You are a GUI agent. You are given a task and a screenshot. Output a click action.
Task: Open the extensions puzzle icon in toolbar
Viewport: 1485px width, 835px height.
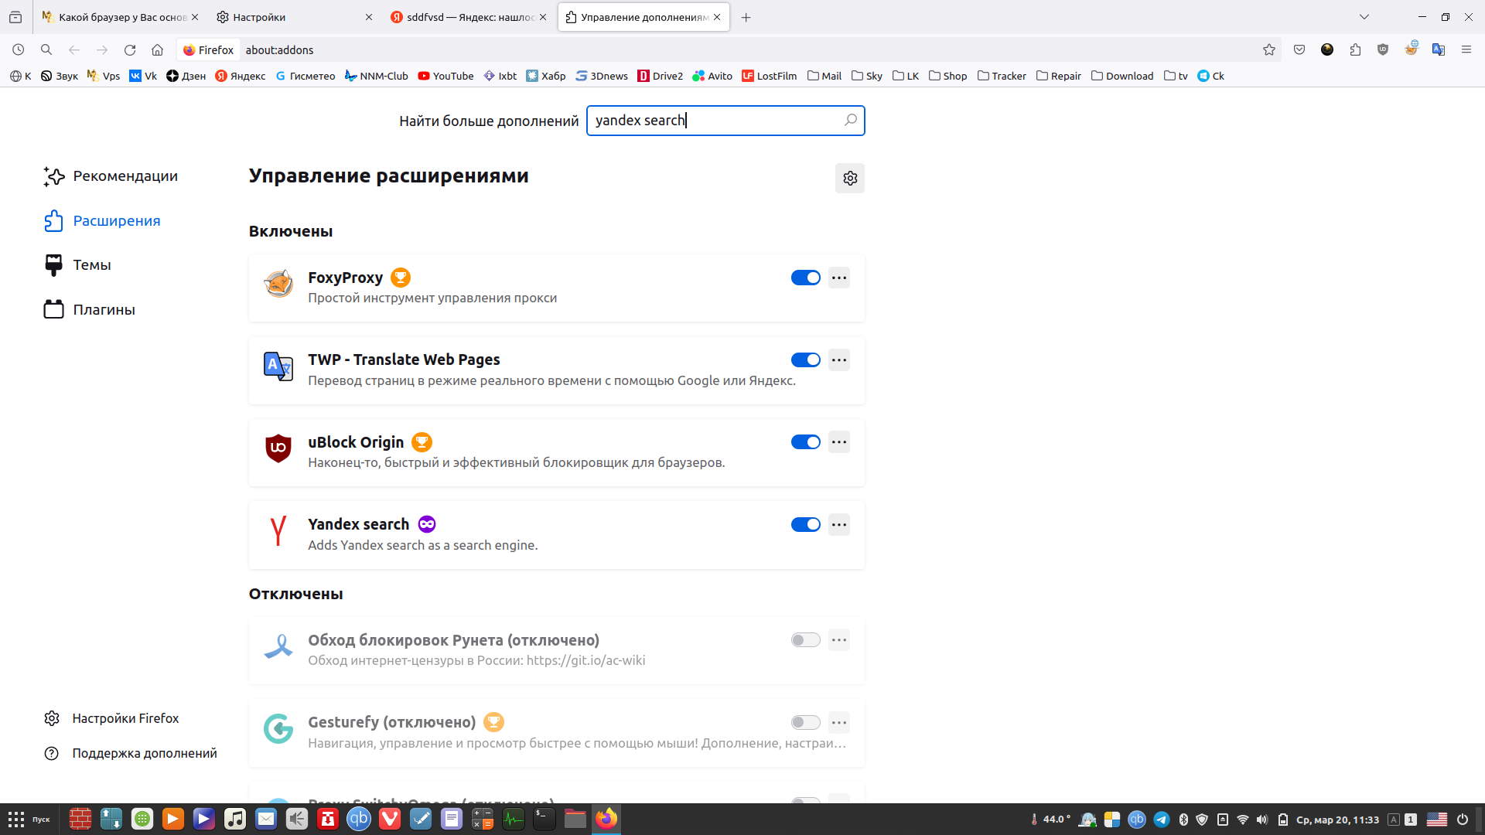[x=1355, y=50]
